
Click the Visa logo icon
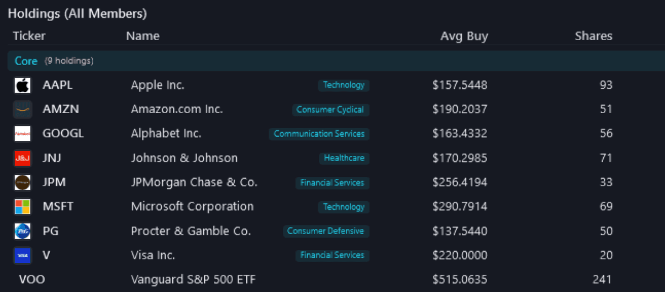pyautogui.click(x=22, y=255)
